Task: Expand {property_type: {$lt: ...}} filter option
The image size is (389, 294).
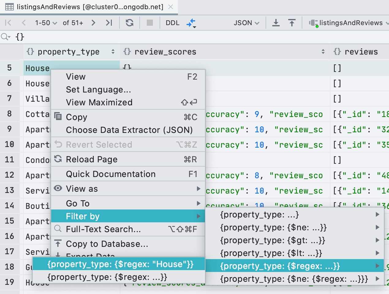Action: click(x=295, y=253)
